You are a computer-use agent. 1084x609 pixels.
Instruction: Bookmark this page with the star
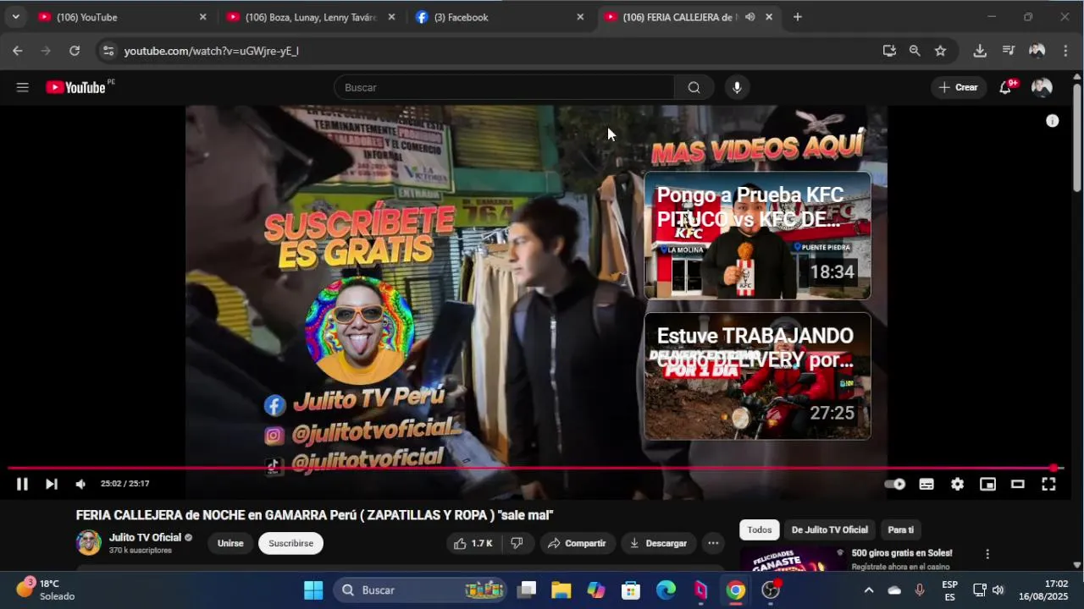[x=940, y=51]
